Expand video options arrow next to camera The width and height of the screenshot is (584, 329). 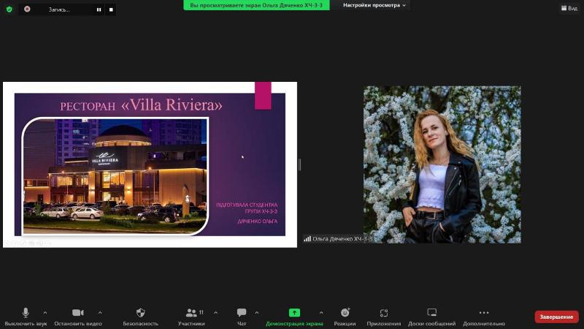[100, 313]
